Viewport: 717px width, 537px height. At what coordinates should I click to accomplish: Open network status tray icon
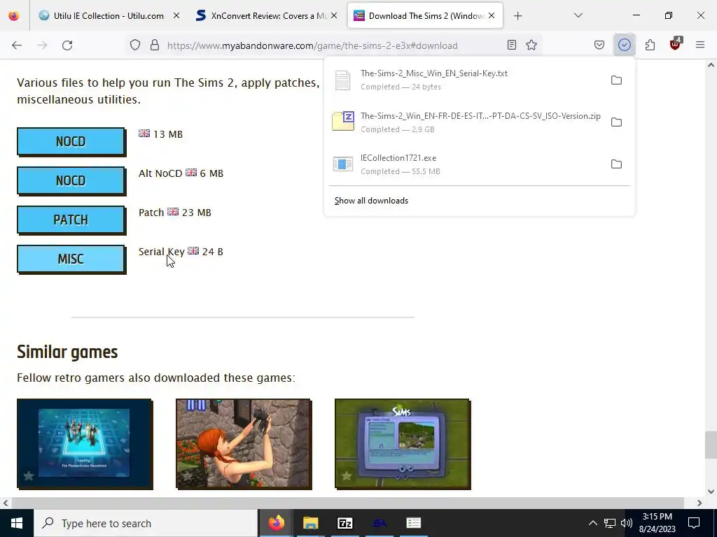pyautogui.click(x=610, y=523)
